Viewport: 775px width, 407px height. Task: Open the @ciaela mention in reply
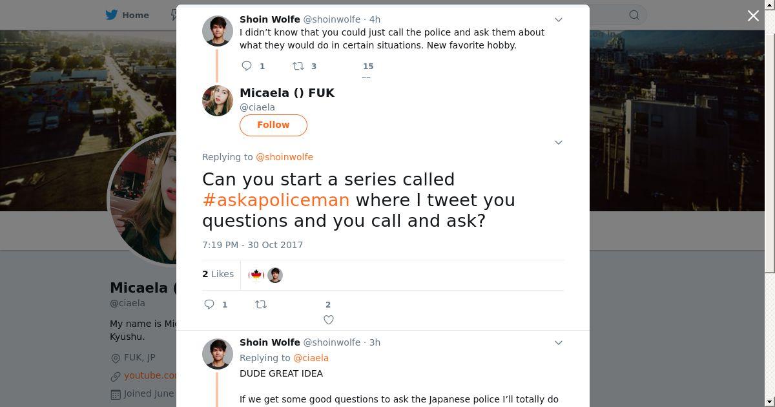pyautogui.click(x=311, y=358)
